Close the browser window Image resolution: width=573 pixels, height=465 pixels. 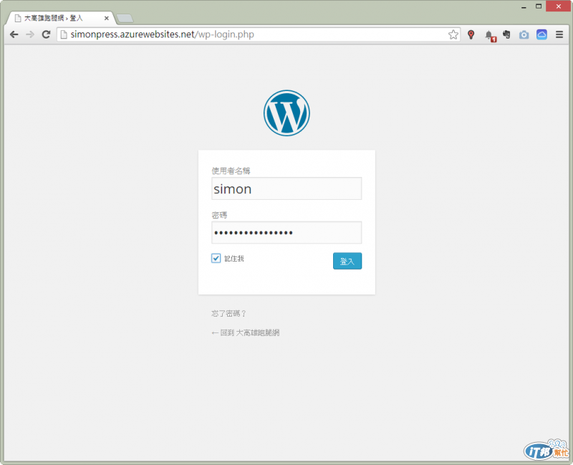558,6
